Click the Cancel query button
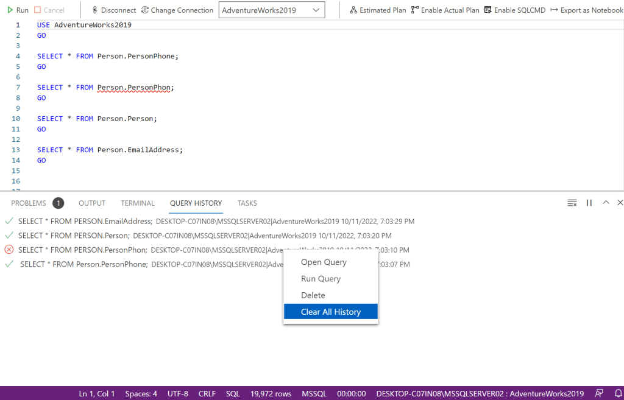Viewport: 624px width, 400px height. [49, 10]
